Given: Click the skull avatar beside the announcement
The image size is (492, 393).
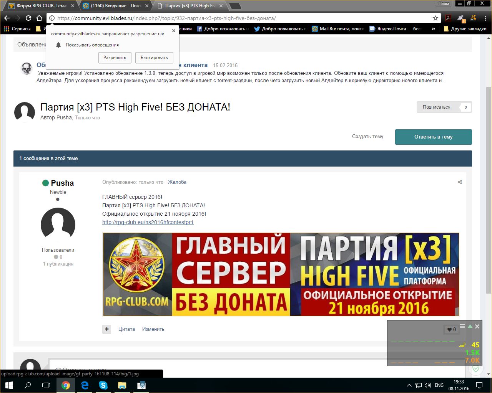Looking at the screenshot, I should [26, 68].
